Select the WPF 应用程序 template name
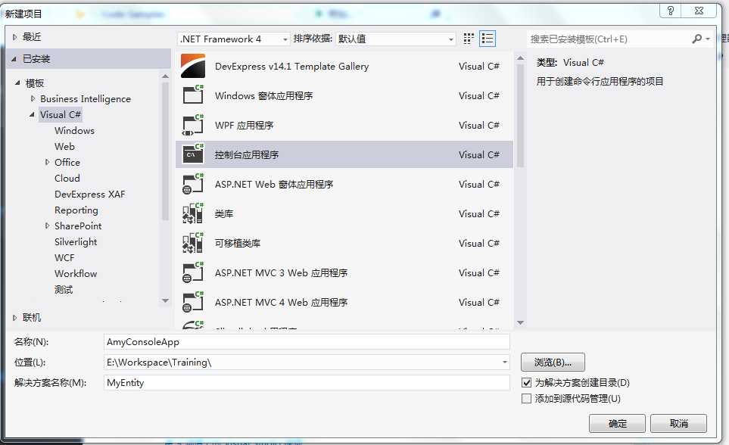Viewport: 729px width, 445px height. click(244, 125)
